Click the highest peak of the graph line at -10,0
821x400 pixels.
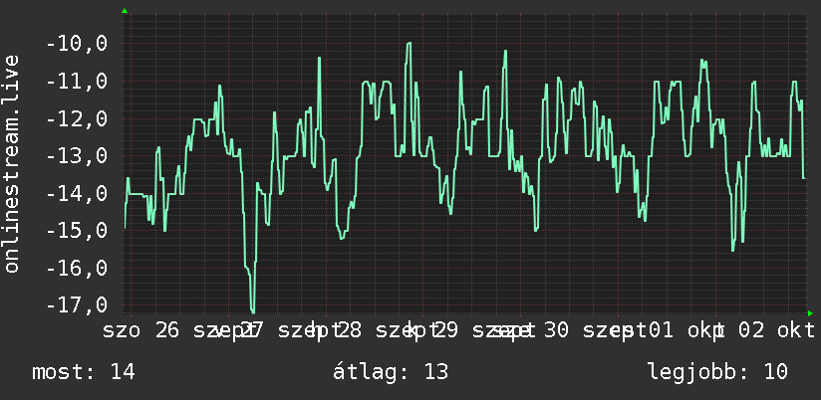pyautogui.click(x=409, y=44)
